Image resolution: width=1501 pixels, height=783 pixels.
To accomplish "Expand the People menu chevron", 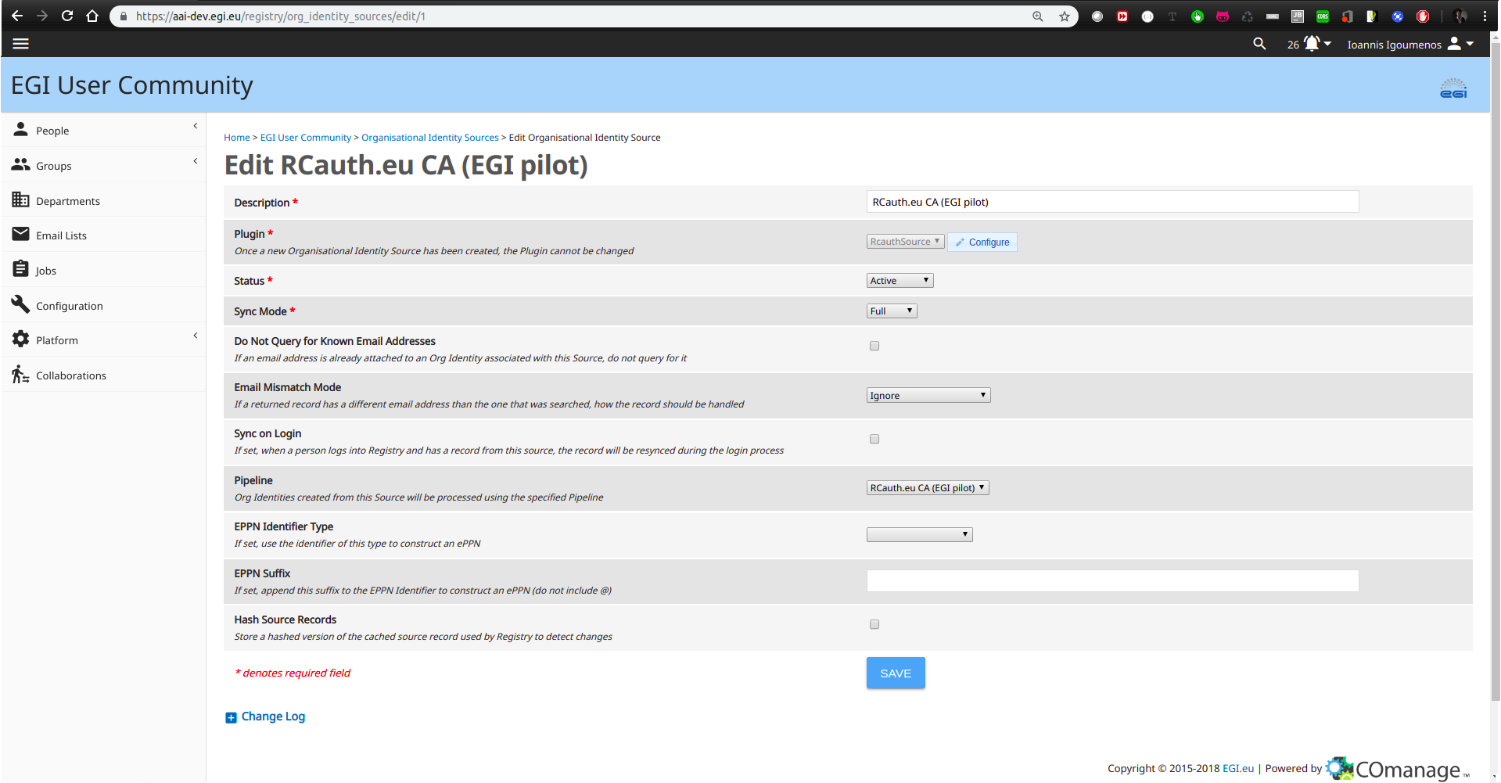I will coord(195,126).
